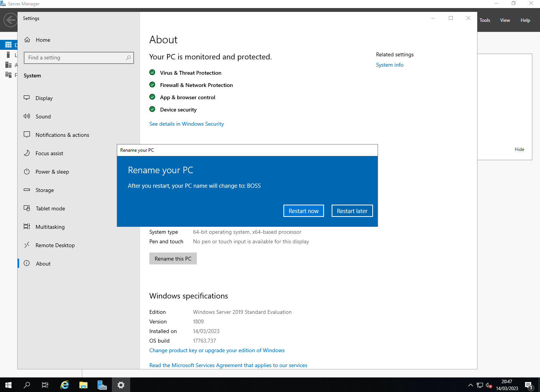
Task: Open the Tools menu in Server Manager
Action: (484, 20)
